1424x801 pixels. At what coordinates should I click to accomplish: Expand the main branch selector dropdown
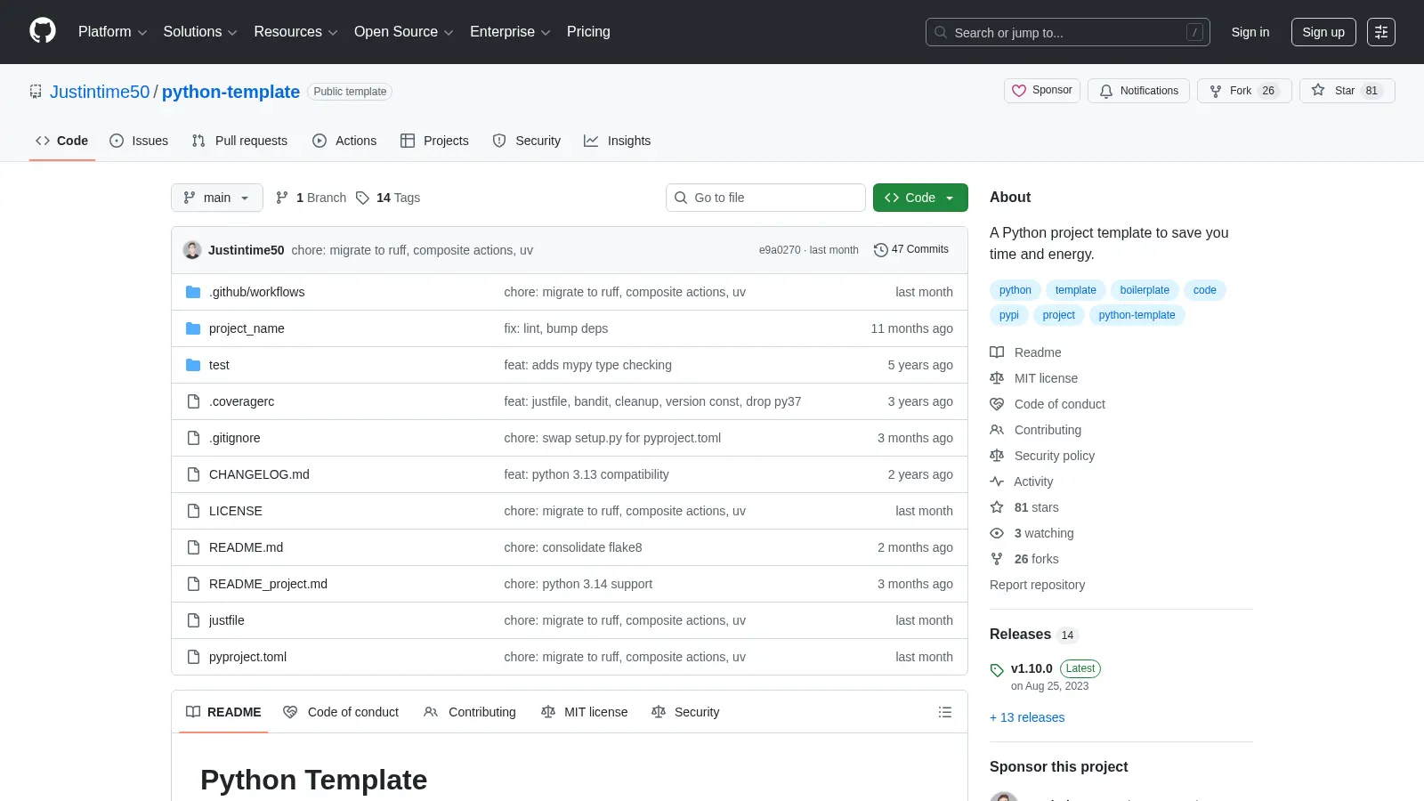tap(217, 198)
